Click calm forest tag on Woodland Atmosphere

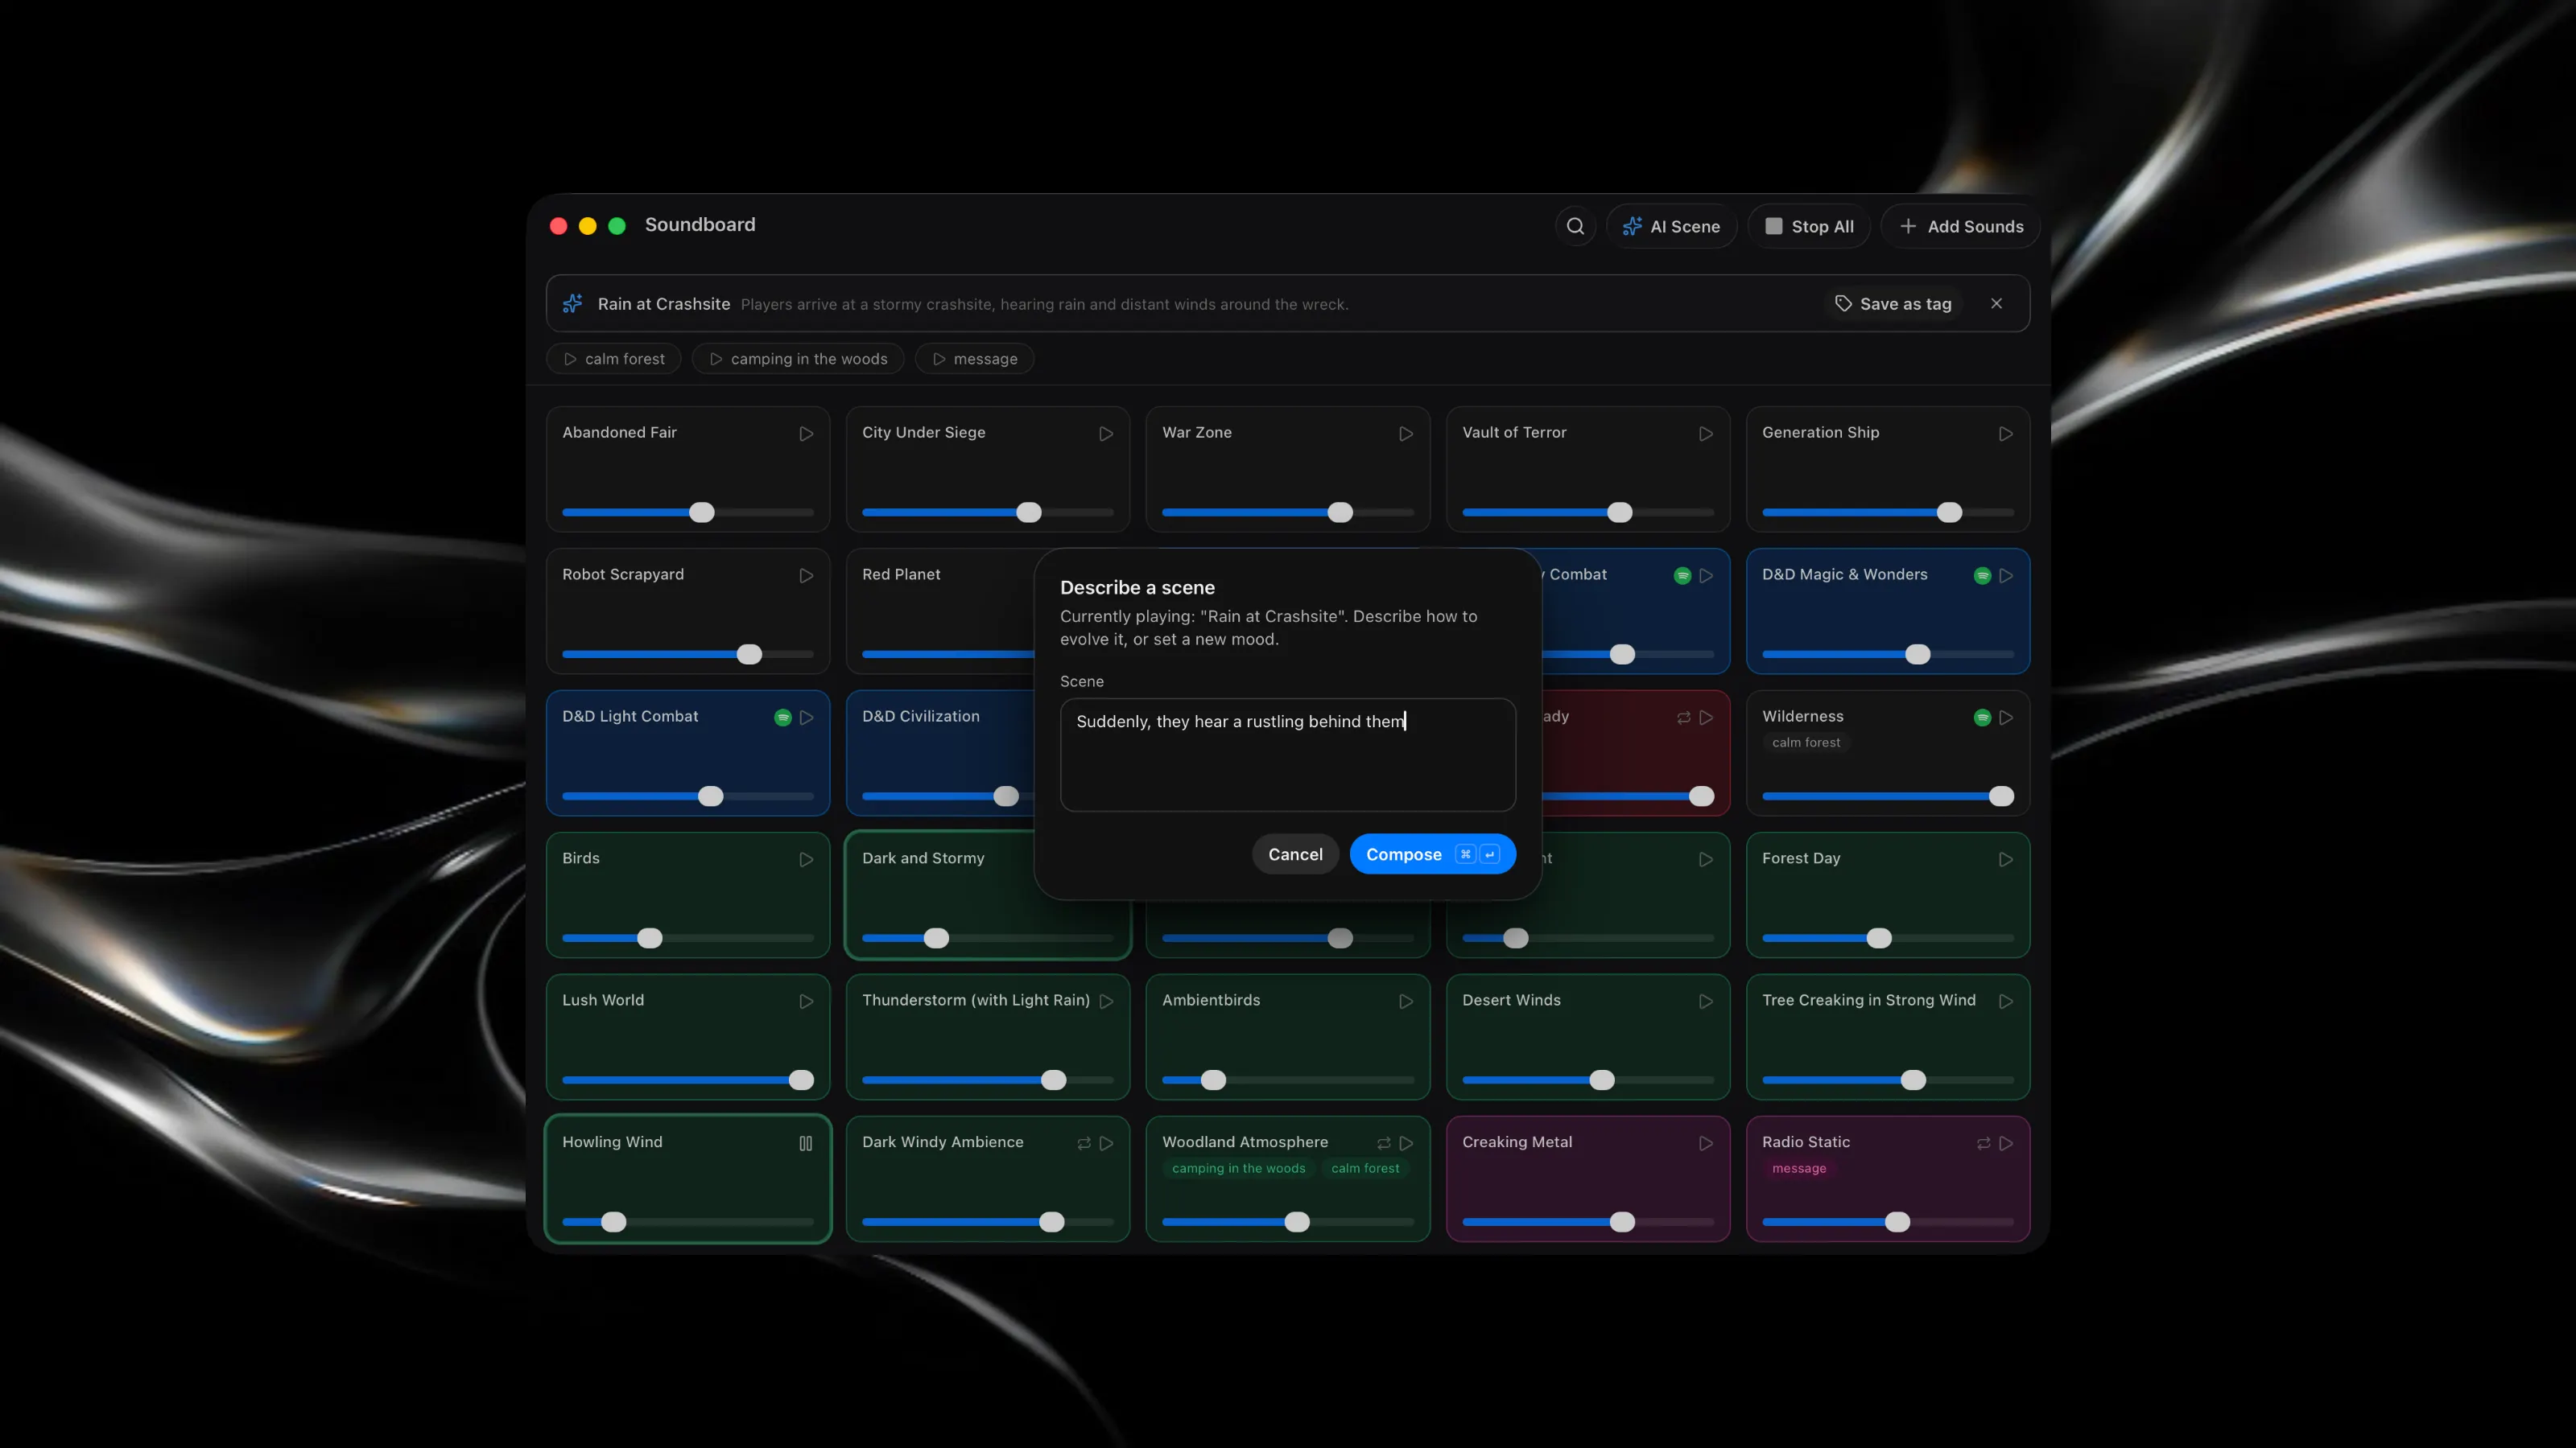click(x=1365, y=1168)
